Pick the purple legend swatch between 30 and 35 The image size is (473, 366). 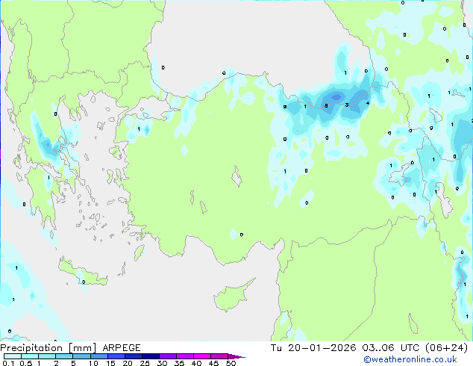168,356
